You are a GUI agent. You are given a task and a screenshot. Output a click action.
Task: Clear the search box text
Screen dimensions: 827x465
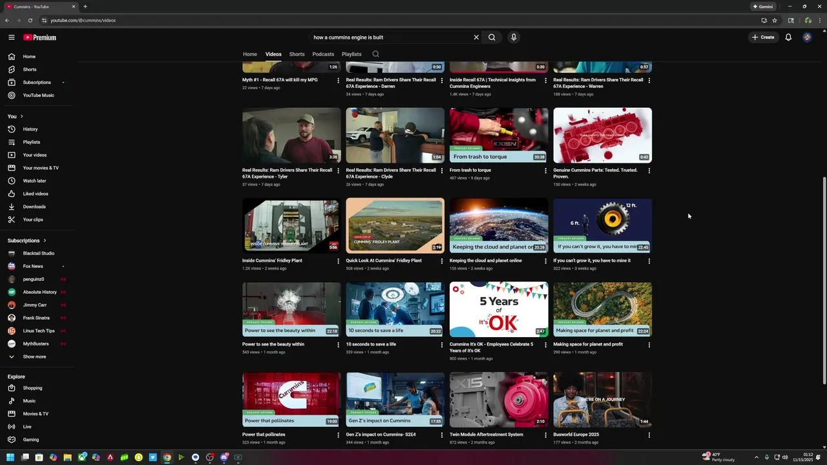point(476,37)
